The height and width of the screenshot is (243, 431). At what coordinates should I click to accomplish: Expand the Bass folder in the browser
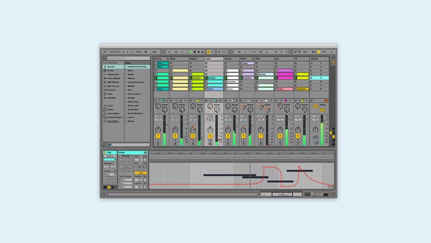point(126,70)
